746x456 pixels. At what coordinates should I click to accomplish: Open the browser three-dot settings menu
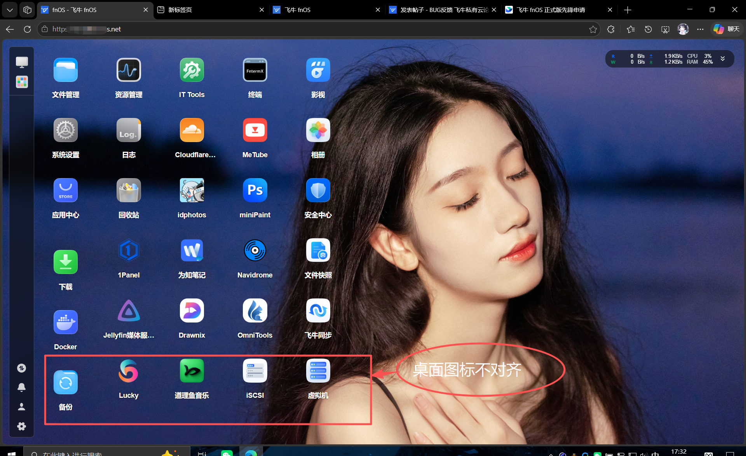(700, 29)
